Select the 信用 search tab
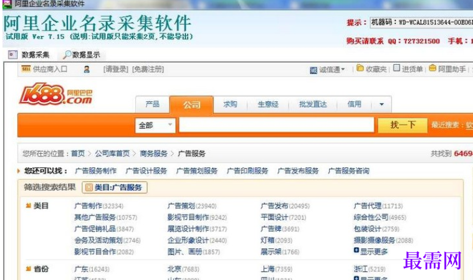 (354, 104)
